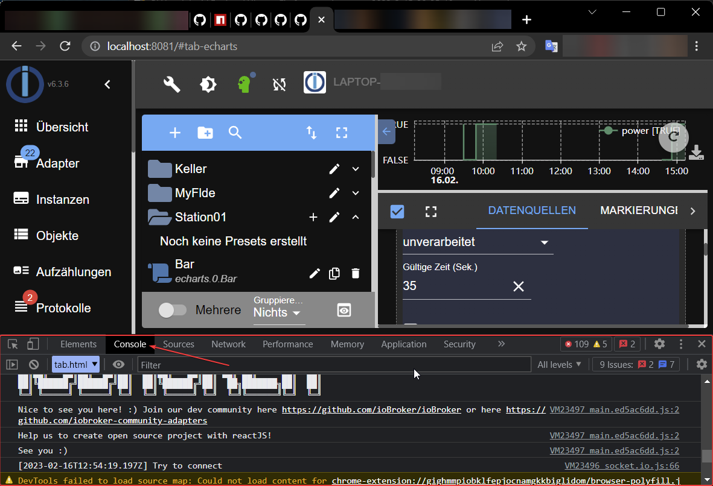
Task: Toggle the power [TRUE] legend entry
Action: [639, 131]
